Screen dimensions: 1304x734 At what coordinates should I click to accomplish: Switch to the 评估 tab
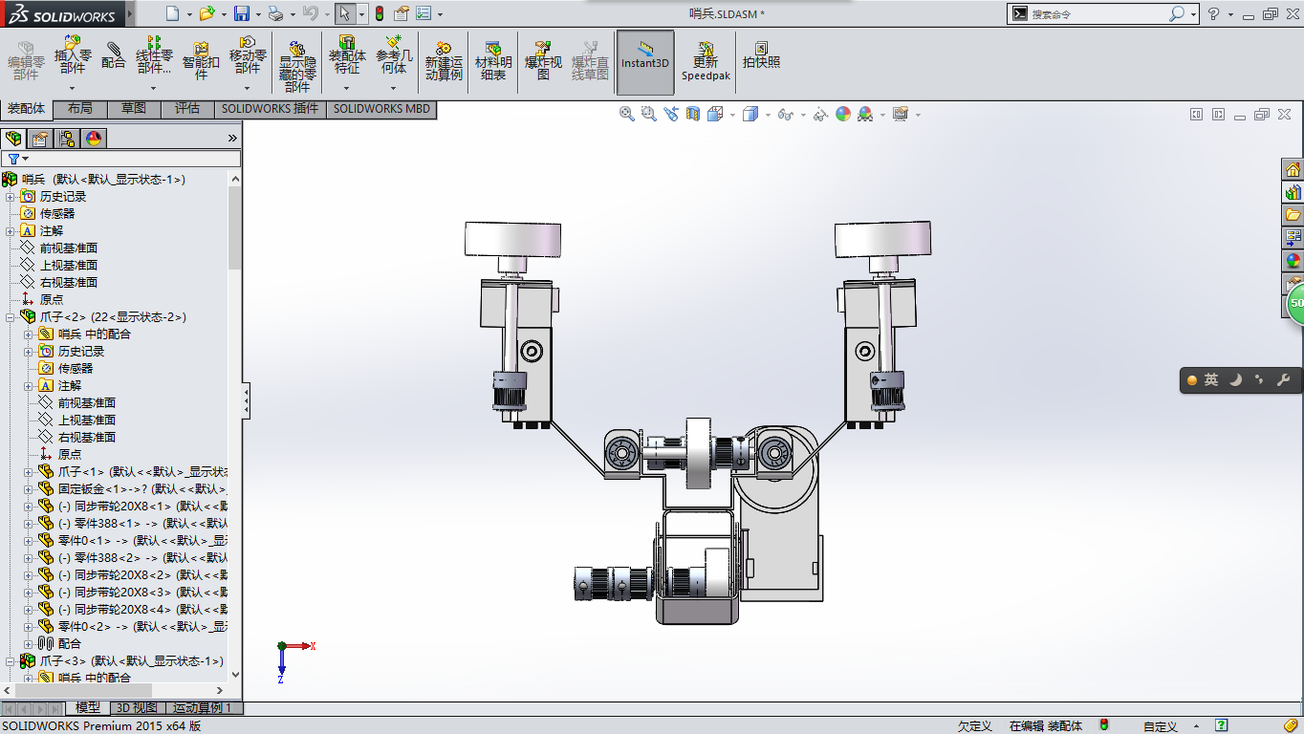(187, 109)
